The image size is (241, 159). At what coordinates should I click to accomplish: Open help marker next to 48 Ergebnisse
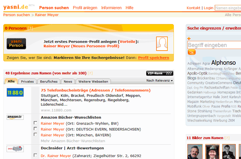click(x=90, y=73)
